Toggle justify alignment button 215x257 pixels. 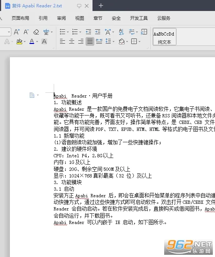coord(90,41)
